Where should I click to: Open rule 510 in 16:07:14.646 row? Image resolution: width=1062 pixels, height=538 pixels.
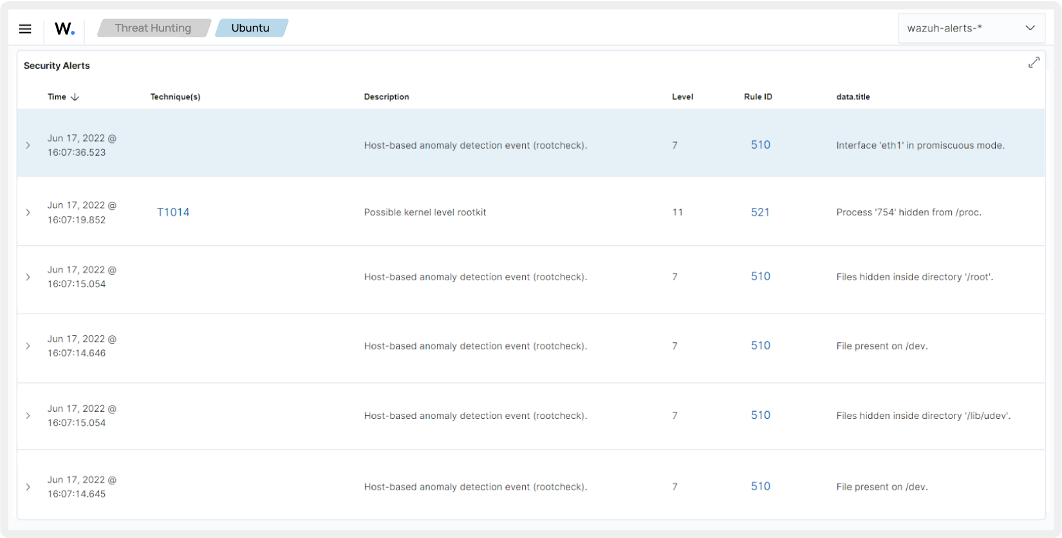(760, 346)
